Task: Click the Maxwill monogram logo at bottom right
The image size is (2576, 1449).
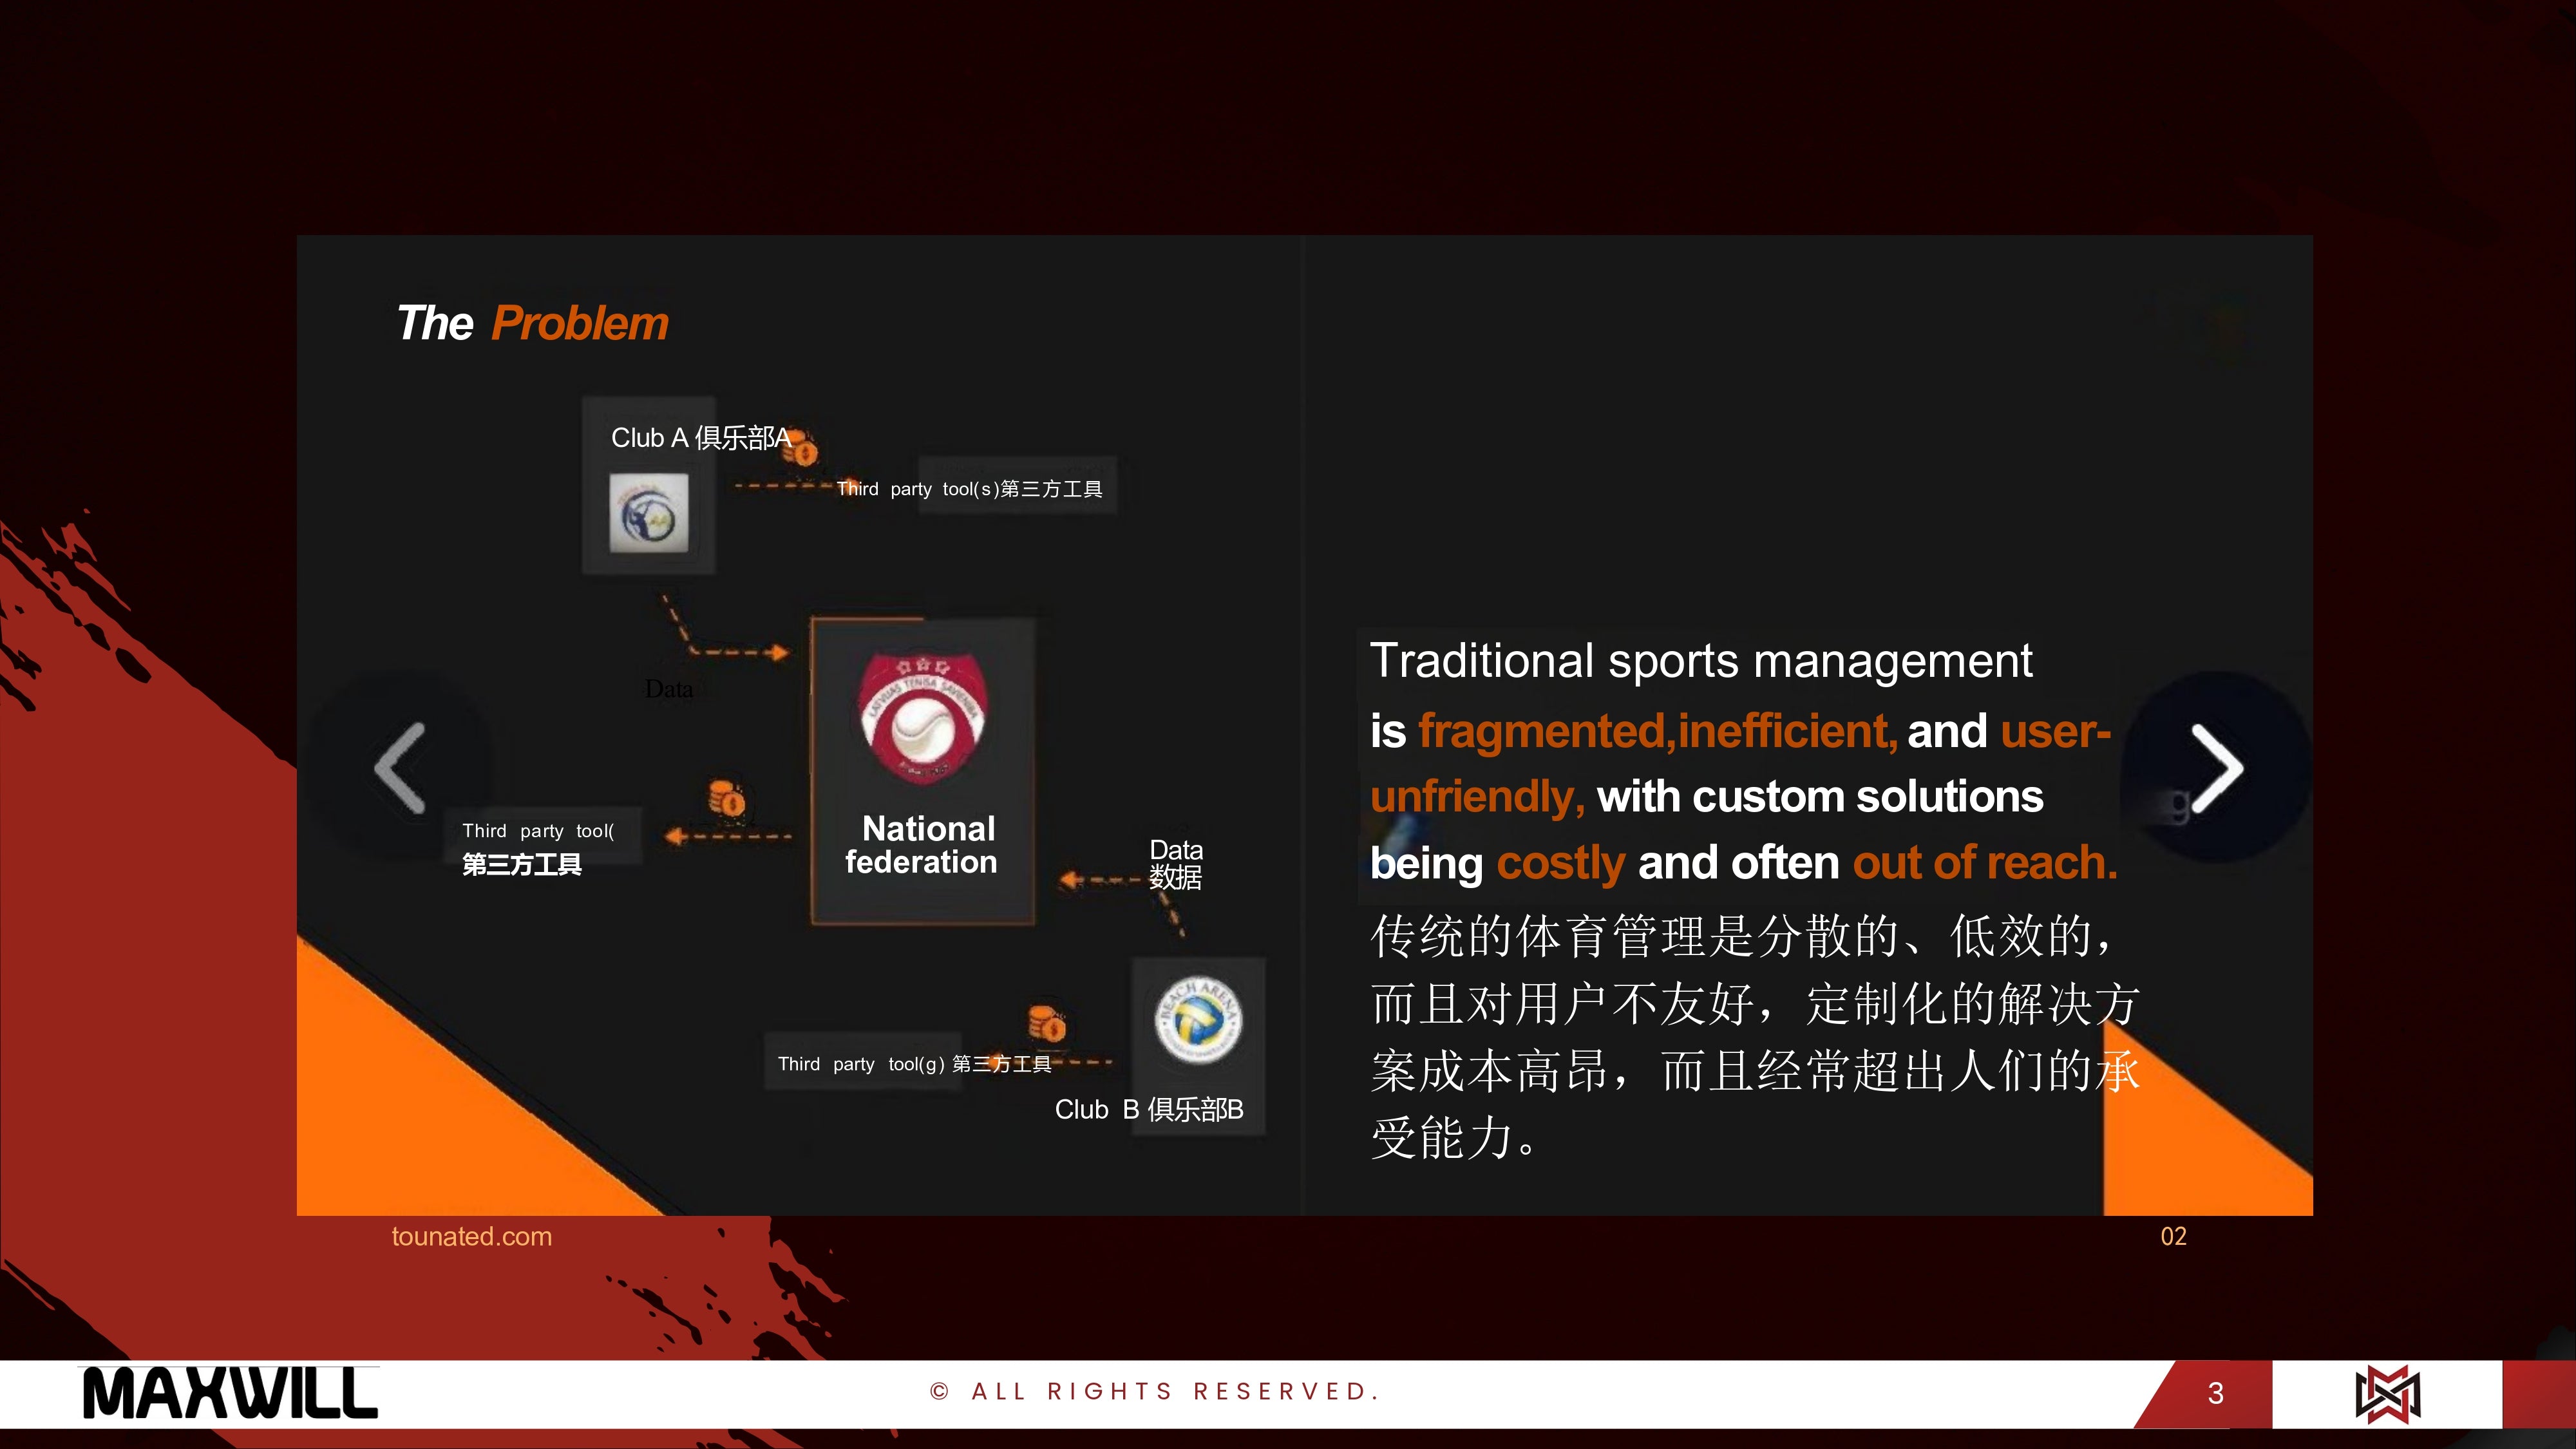Action: 2387,1394
